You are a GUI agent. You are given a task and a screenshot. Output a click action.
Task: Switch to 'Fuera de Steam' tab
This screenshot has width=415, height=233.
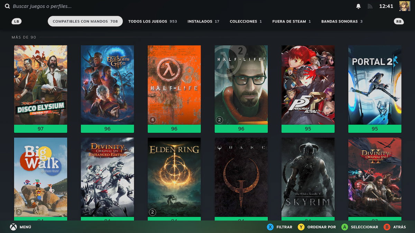[291, 21]
